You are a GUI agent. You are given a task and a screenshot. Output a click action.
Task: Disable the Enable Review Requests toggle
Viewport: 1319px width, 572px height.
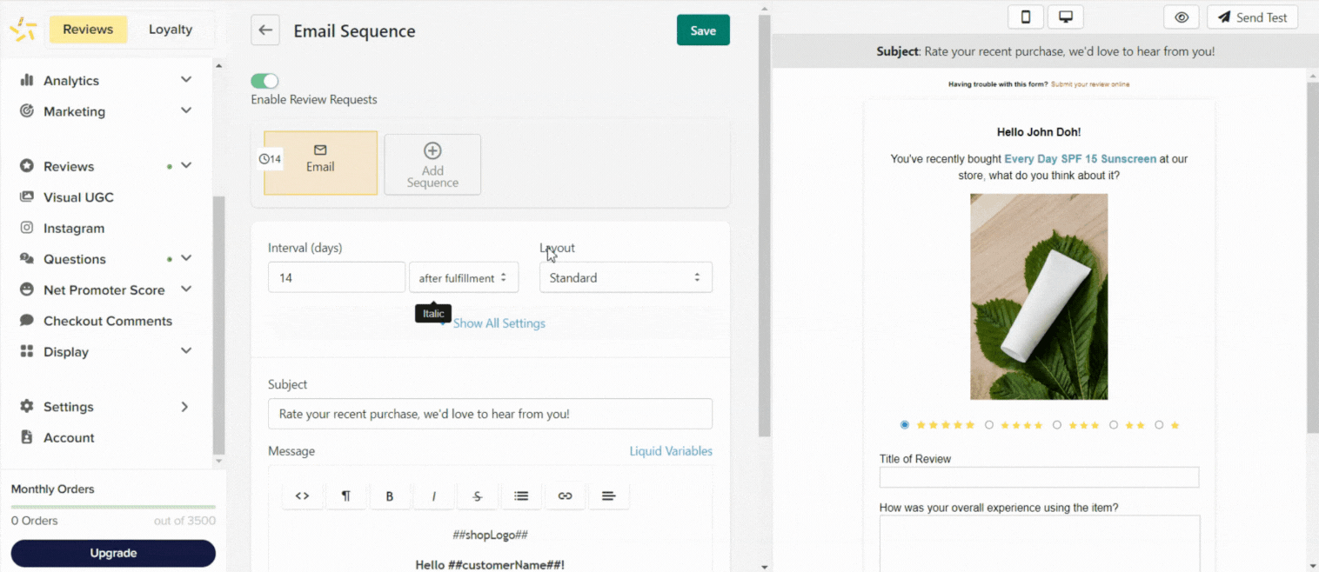264,81
